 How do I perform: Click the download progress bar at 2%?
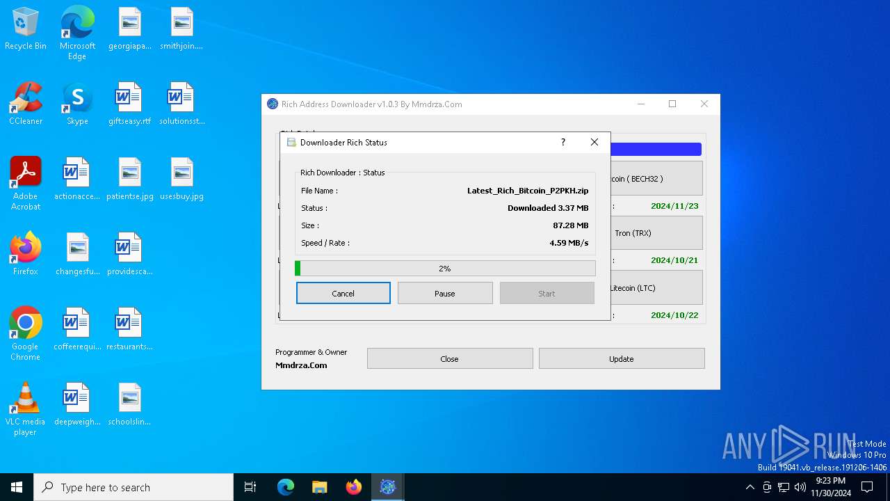click(445, 269)
